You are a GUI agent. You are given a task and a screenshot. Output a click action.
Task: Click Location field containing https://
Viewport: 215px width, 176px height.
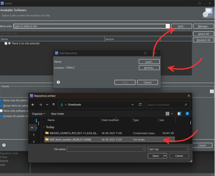[102, 67]
